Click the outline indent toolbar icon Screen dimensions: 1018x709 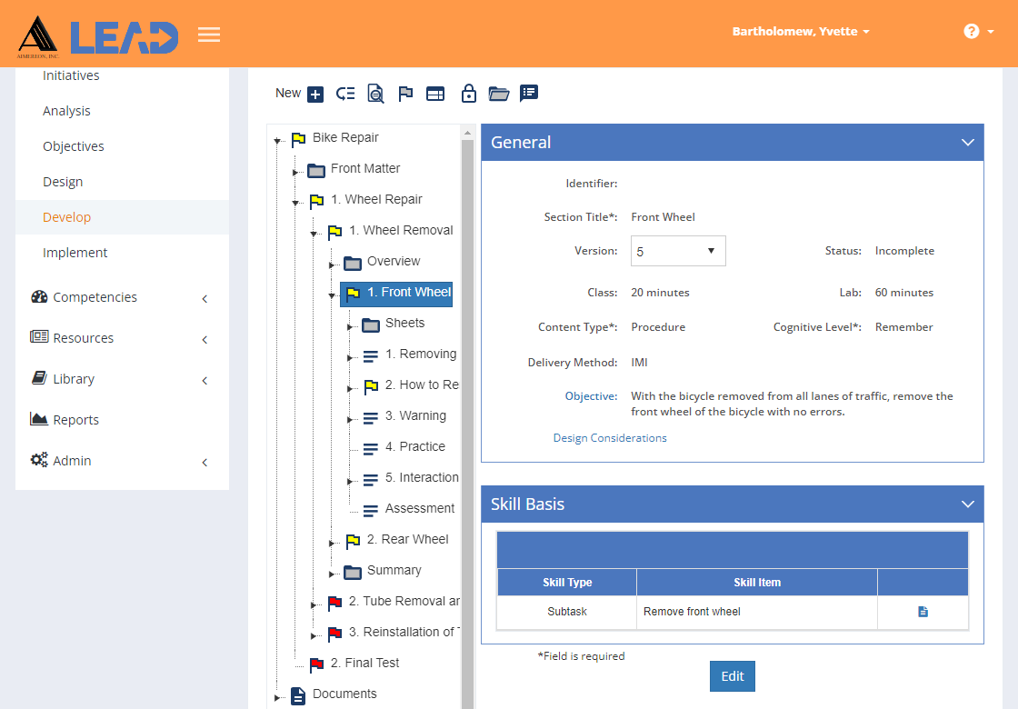point(345,95)
